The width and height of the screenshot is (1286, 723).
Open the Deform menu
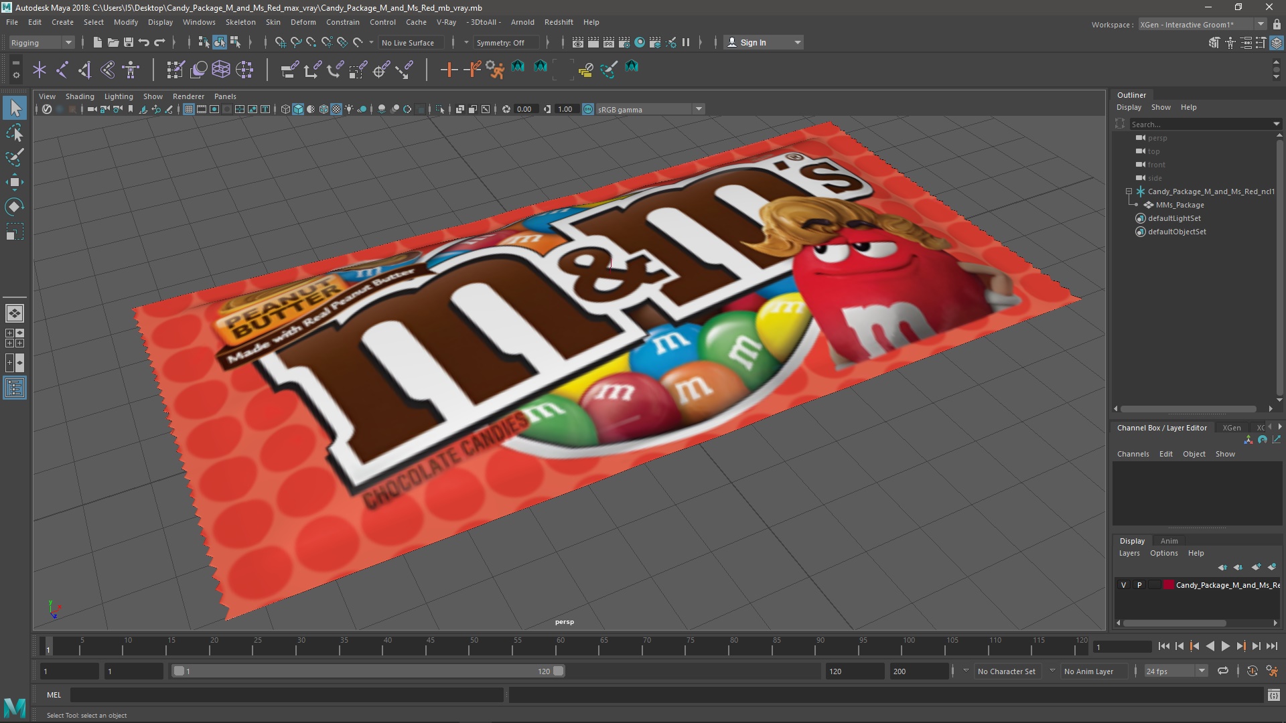[x=303, y=22]
